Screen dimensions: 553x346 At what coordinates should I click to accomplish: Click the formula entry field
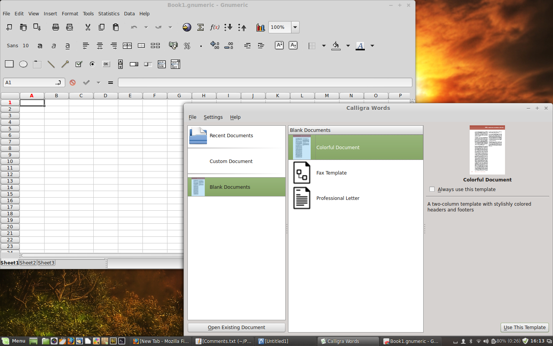265,83
